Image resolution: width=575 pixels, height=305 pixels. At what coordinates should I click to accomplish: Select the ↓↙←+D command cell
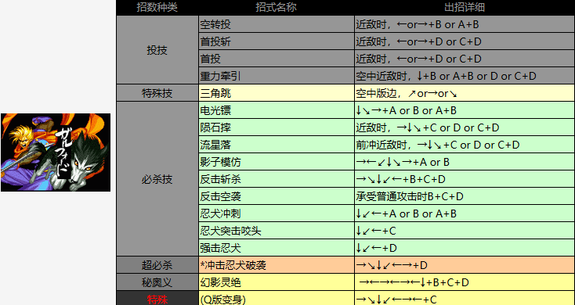[x=465, y=248]
